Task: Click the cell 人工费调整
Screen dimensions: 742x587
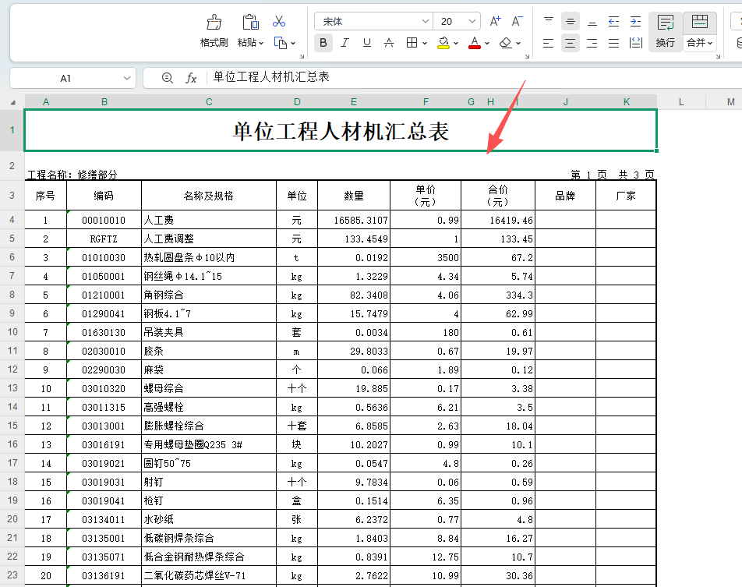Action: pyautogui.click(x=209, y=239)
